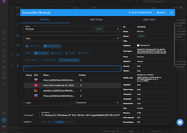Pick Russian proxy with 2 profiles
The height and width of the screenshot is (133, 187).
[x=72, y=96]
